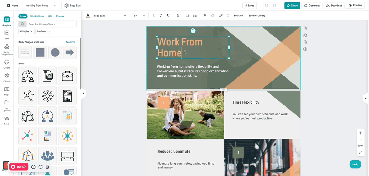Image resolution: width=369 pixels, height=176 pixels.
Task: Click the add page icon beside canvas
Action: pos(305,28)
